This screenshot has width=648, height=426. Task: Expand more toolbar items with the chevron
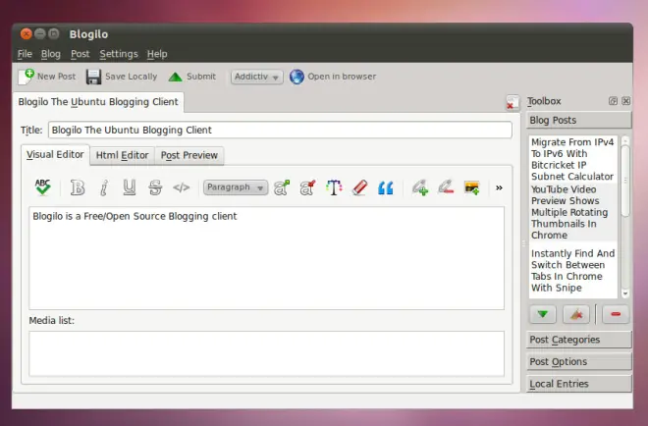point(499,187)
